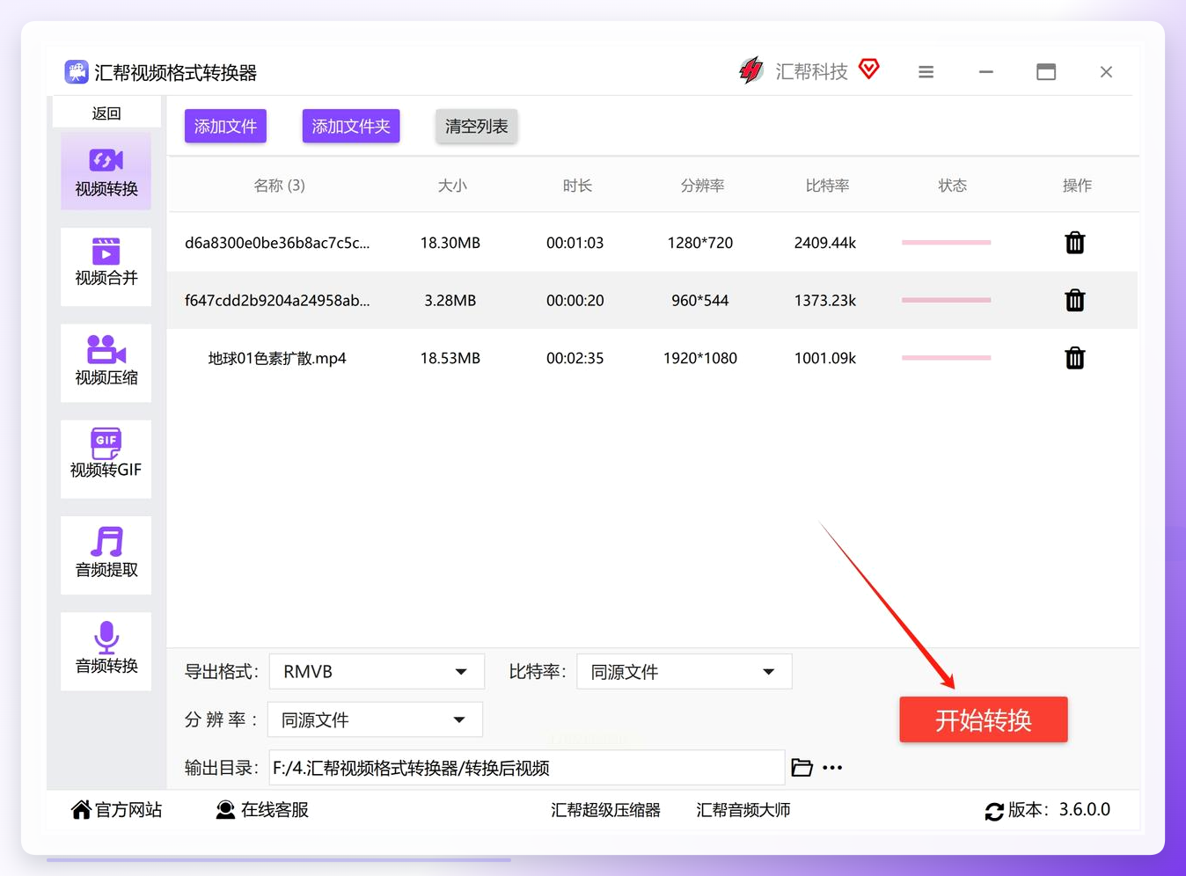This screenshot has height=876, width=1186.
Task: Expand the 分辨率 同源文件 dropdown
Action: (376, 719)
